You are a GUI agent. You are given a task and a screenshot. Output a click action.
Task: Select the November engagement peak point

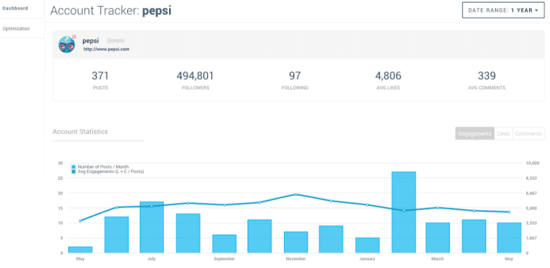point(295,195)
